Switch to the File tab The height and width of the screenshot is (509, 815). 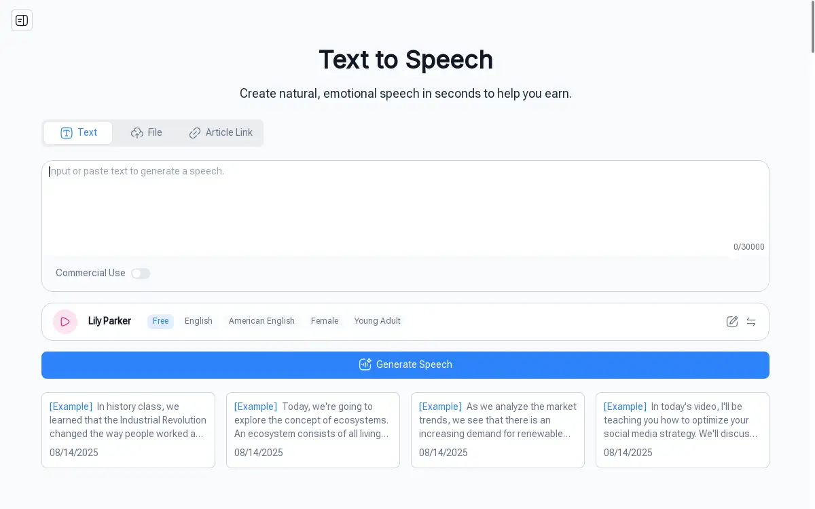tap(147, 132)
